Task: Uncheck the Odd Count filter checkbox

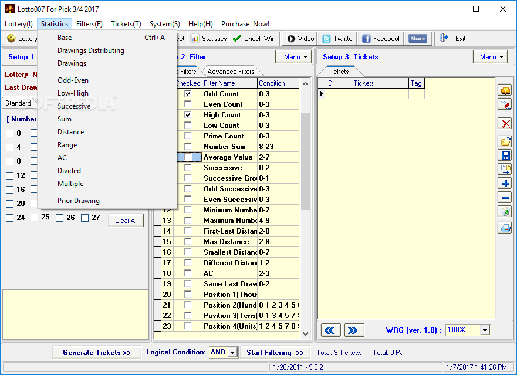Action: click(x=188, y=94)
